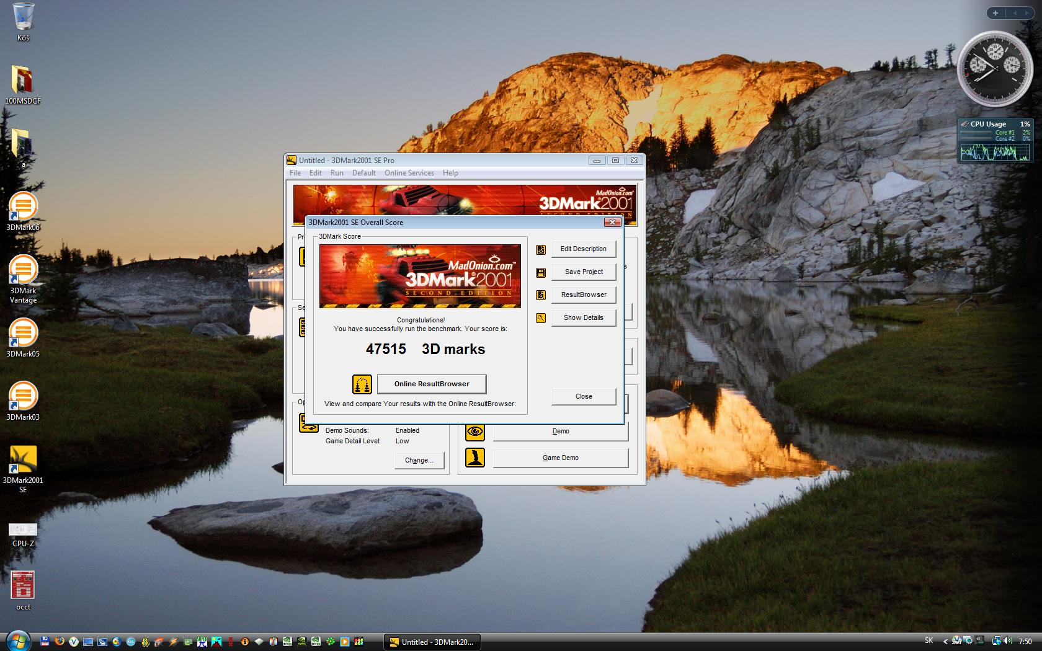The image size is (1042, 651).
Task: Click the Demo Sounds Enabled value
Action: [x=407, y=430]
